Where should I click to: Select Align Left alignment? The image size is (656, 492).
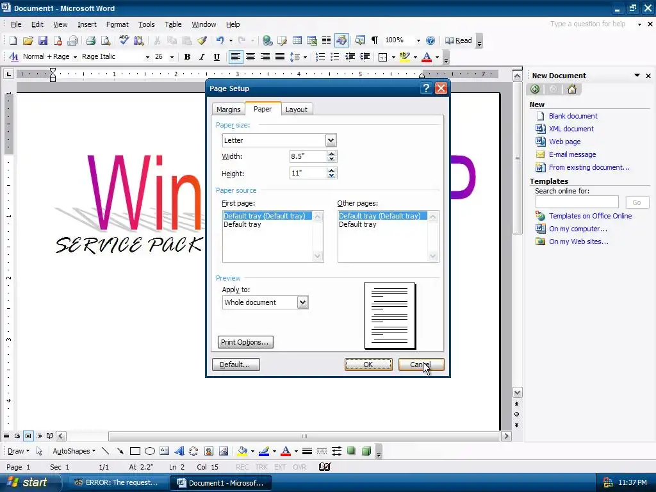point(236,57)
